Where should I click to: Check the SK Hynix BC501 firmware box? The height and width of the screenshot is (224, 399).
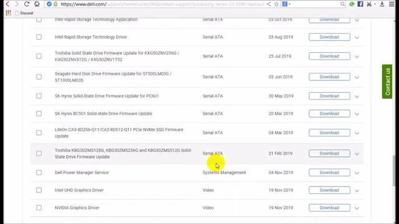(39, 113)
